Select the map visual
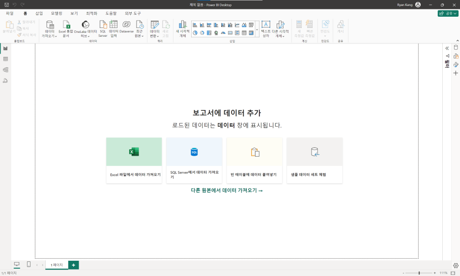Image resolution: width=460 pixels, height=276 pixels. (x=216, y=33)
